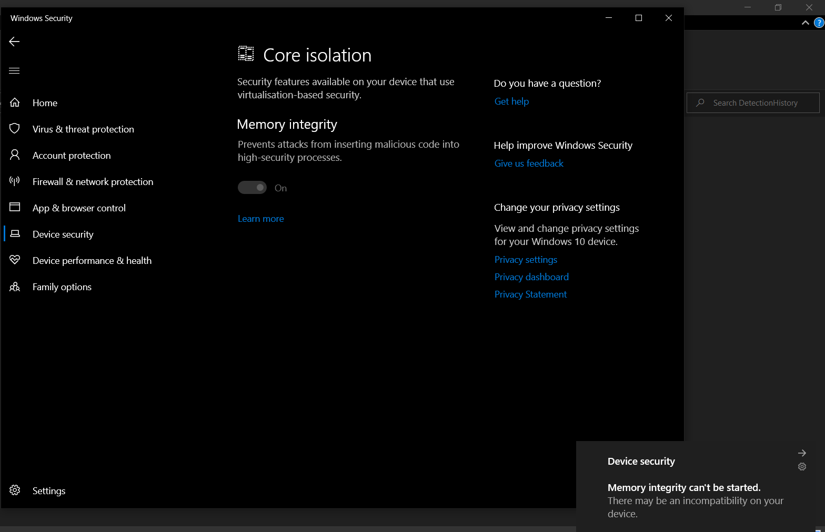
Task: Toggle the Memory integrity switch
Action: (252, 188)
